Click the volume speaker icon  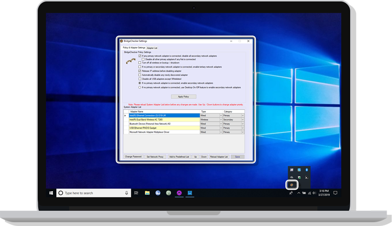click(314, 193)
